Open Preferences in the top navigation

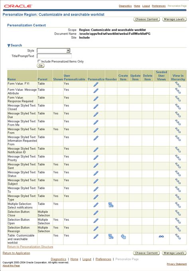pyautogui.click(x=159, y=6)
